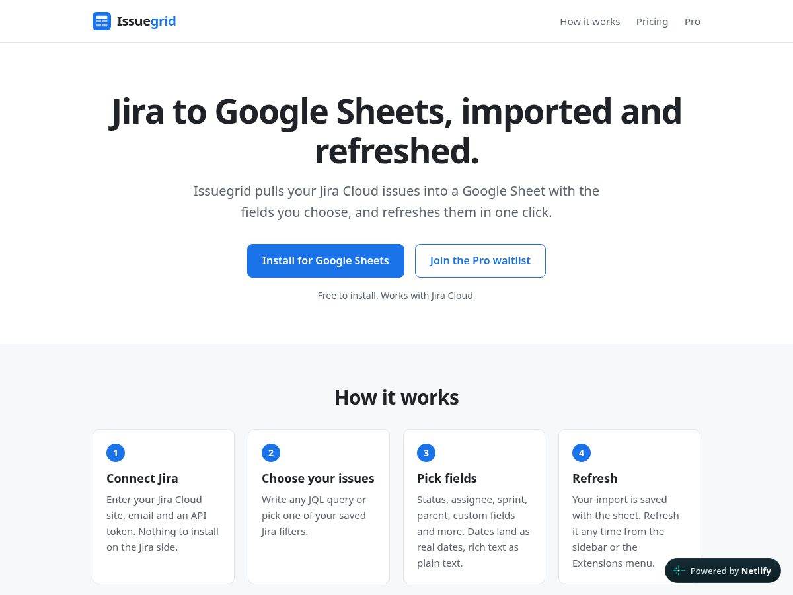Click the Enter your Jira Cloud site description

(x=163, y=524)
